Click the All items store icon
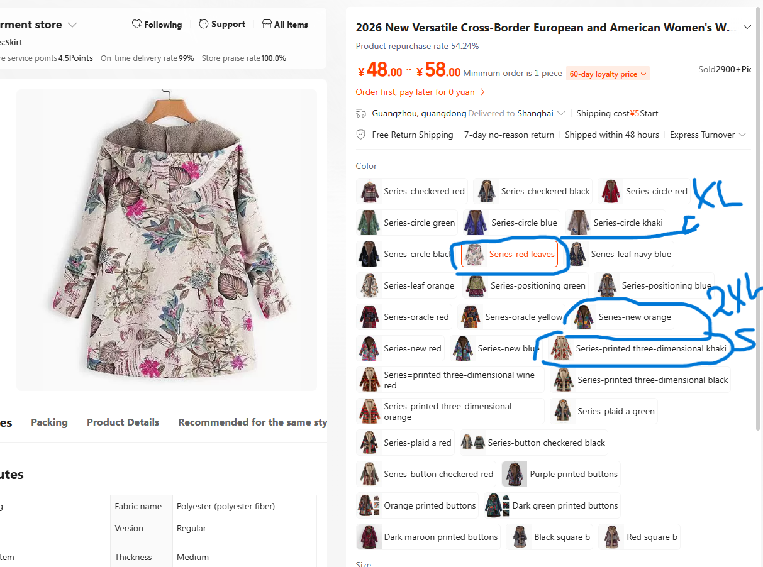The image size is (763, 567). coord(267,25)
